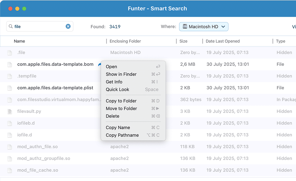This screenshot has height=181, width=296.
Task: Click apache2 folder of mod_authn_file.so
Action: coord(120,147)
